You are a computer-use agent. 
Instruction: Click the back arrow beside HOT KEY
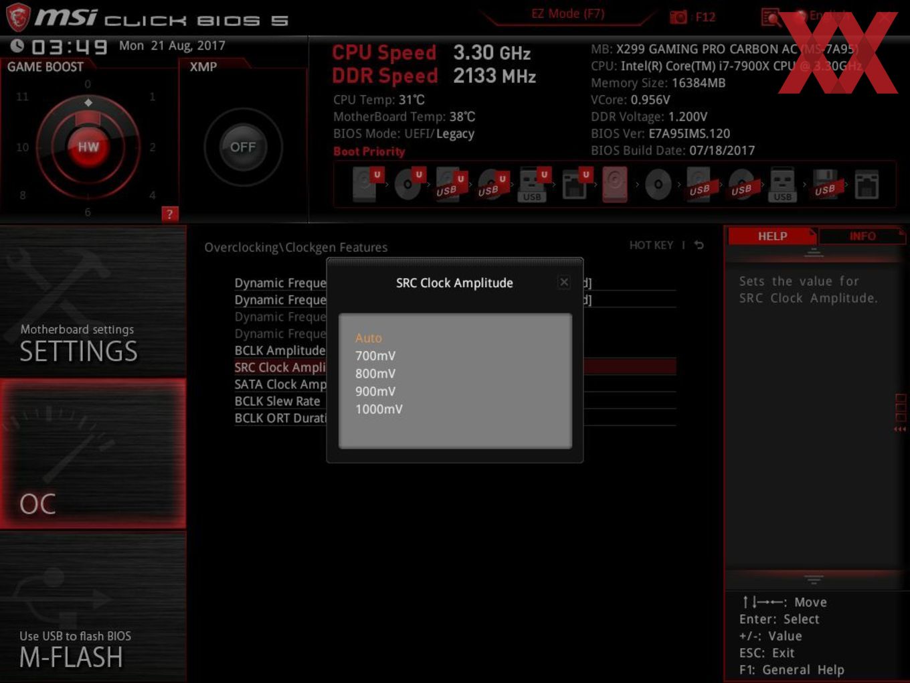click(699, 245)
